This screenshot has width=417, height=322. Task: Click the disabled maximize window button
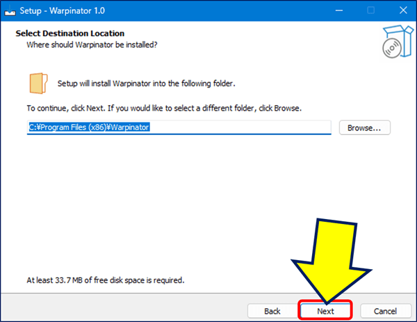tap(371, 10)
